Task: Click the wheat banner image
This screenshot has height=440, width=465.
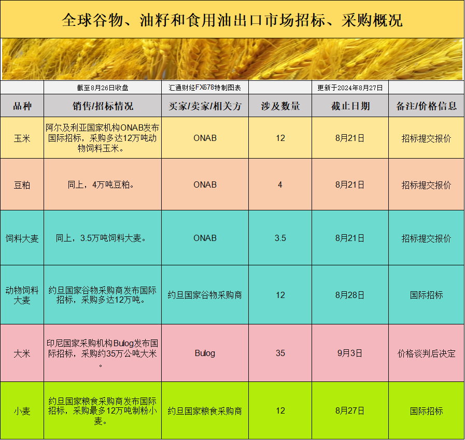Action: 232,59
